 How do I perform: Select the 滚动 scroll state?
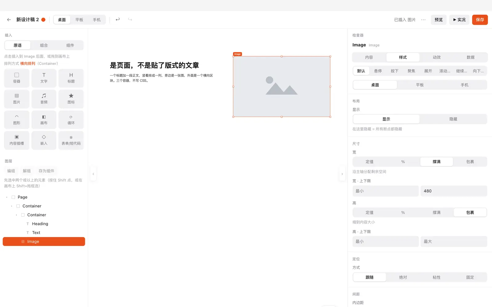tap(445, 71)
